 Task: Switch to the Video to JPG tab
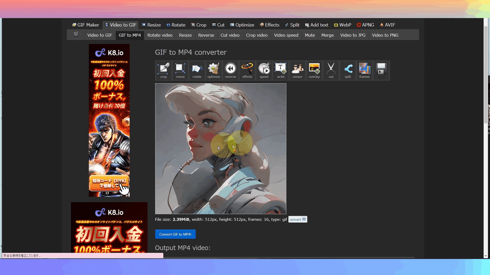click(353, 35)
